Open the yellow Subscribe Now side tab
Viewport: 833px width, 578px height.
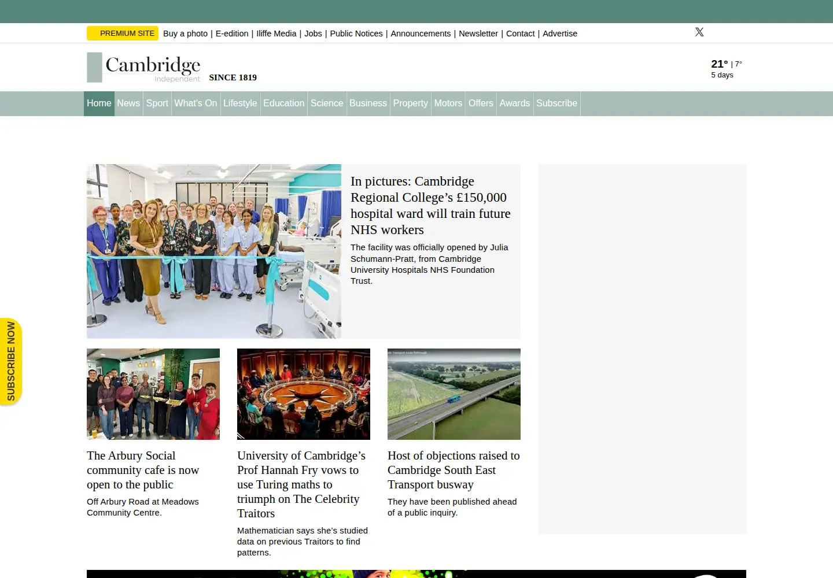pos(11,361)
